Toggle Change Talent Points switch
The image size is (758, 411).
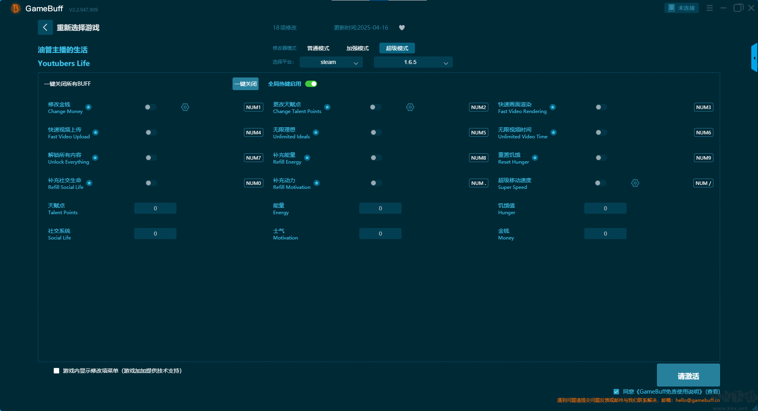[x=375, y=107]
